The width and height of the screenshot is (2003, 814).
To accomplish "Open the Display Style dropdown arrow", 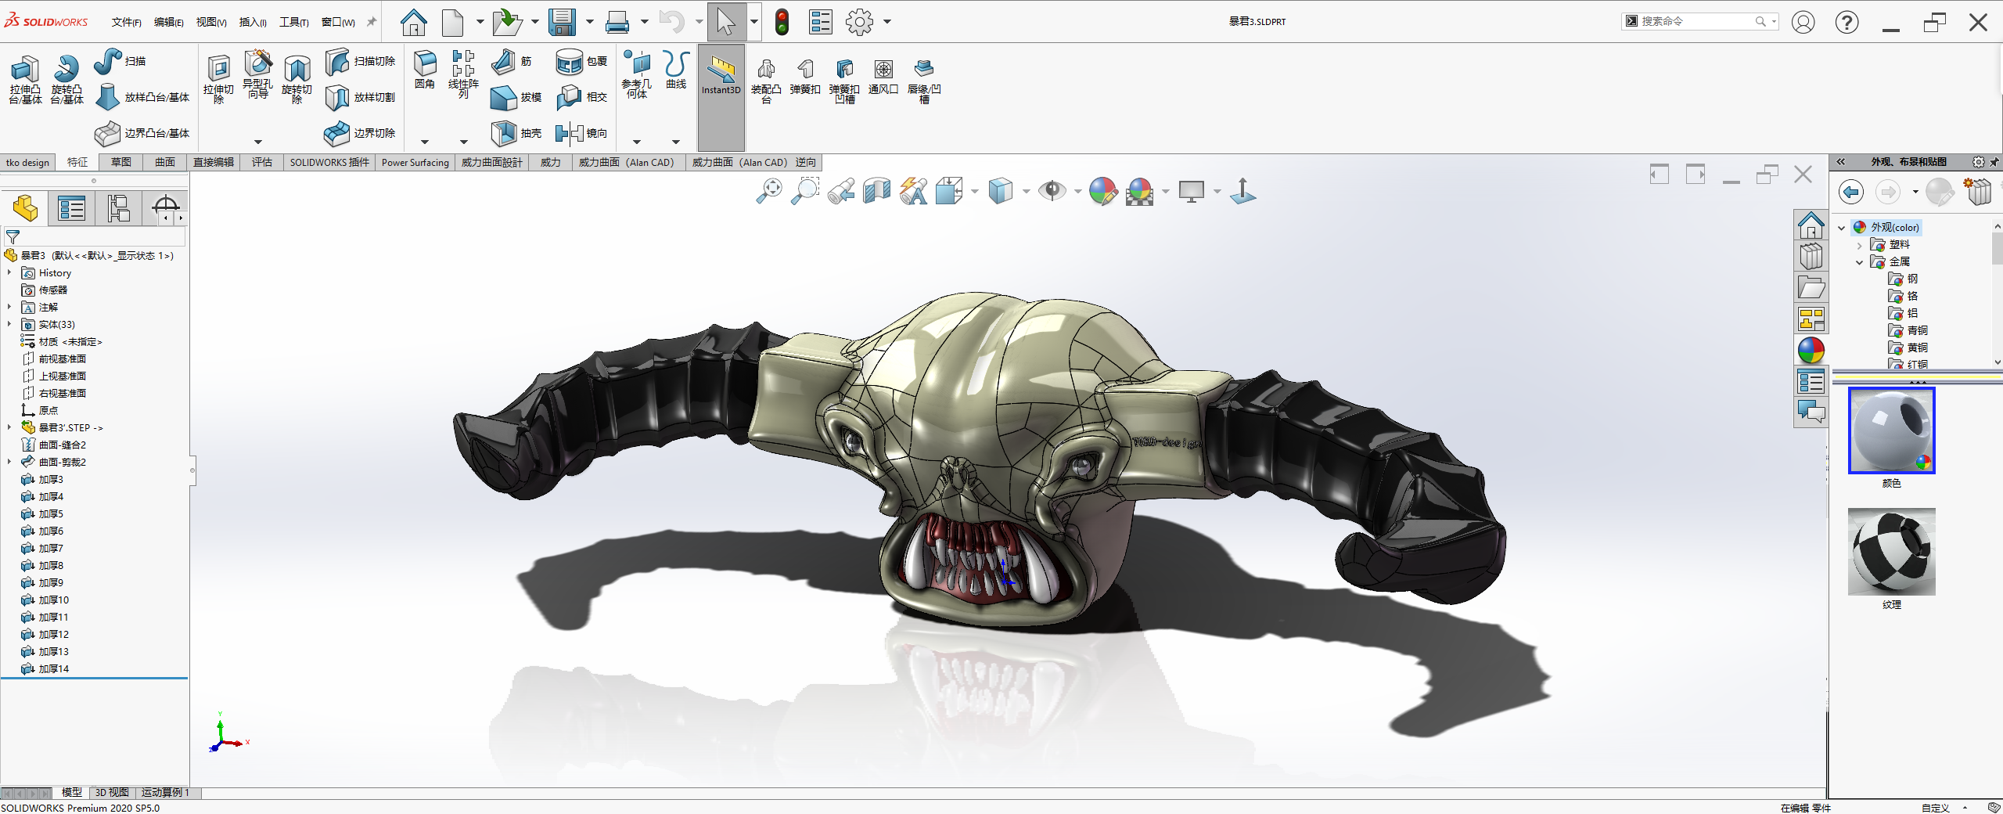I will point(1026,192).
